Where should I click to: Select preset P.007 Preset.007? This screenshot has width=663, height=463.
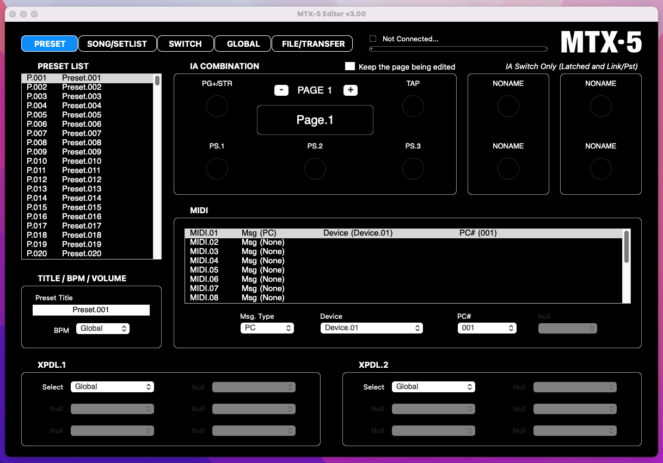(x=88, y=133)
